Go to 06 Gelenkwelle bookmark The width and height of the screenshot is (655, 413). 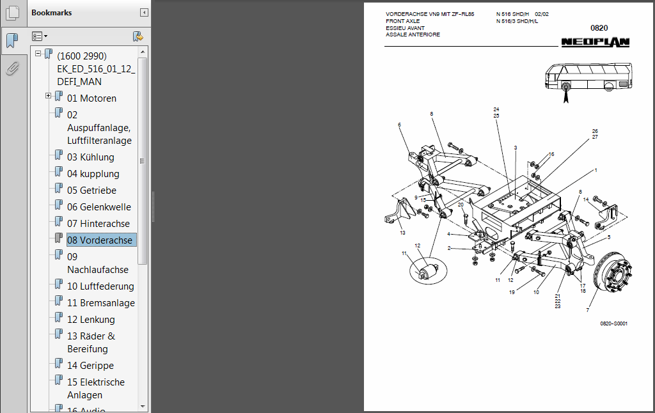(99, 207)
